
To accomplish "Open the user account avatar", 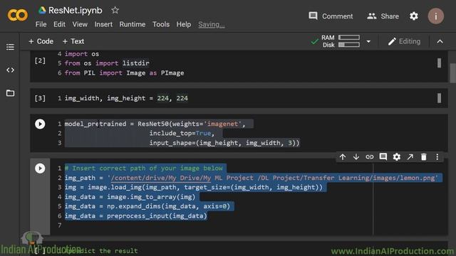I will tap(435, 16).
